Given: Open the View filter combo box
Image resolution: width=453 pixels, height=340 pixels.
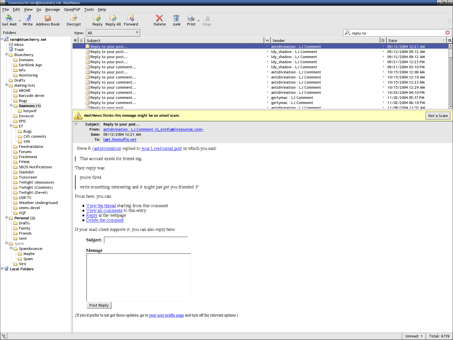Looking at the screenshot, I should tap(113, 33).
